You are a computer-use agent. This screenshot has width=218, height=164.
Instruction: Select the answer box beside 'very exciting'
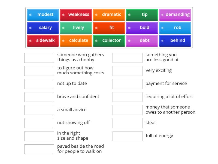[x=128, y=71]
